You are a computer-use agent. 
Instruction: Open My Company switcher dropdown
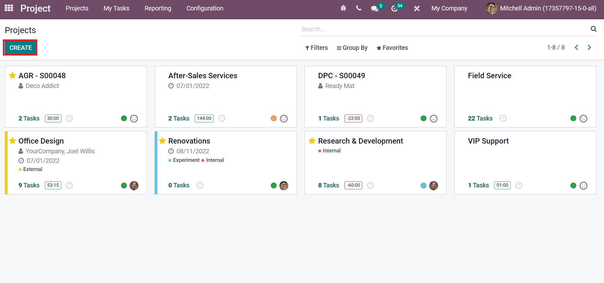click(x=449, y=9)
